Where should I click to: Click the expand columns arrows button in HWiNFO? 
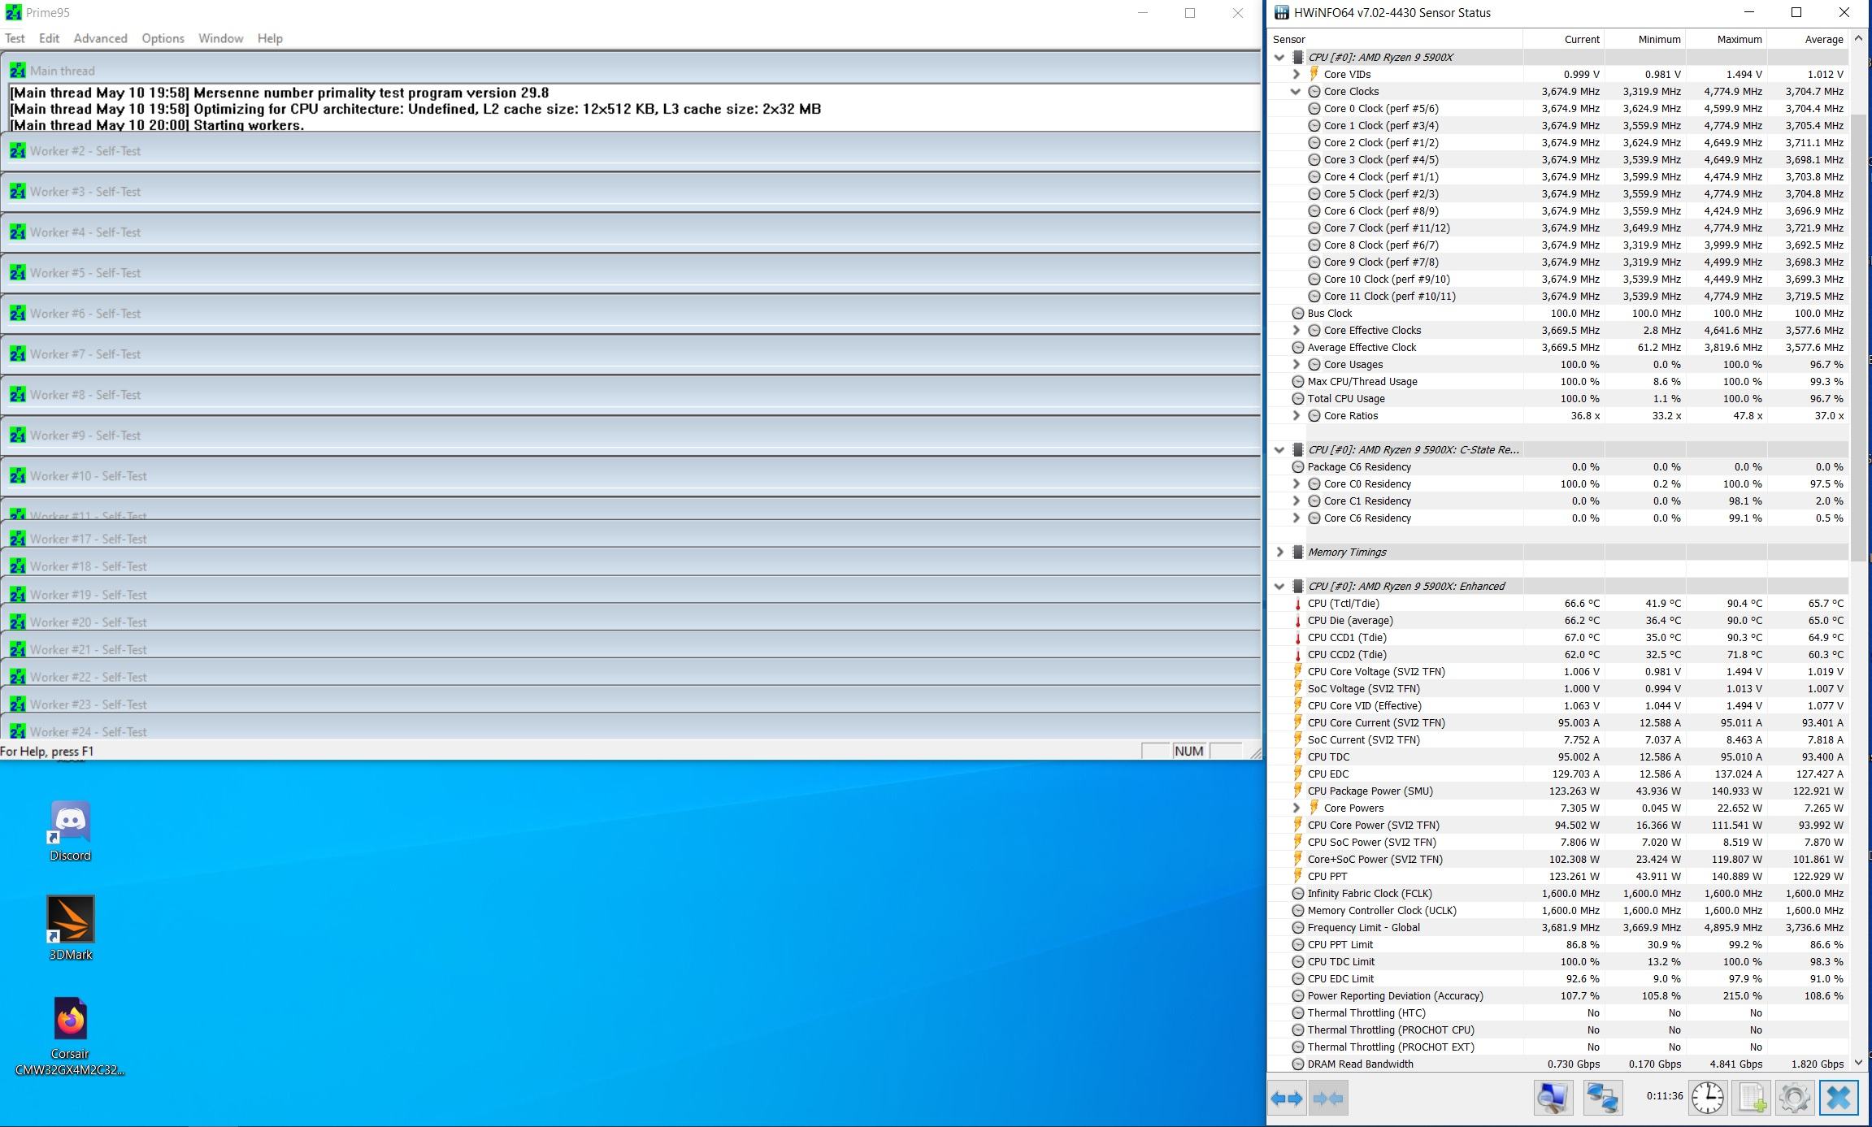(x=1287, y=1099)
